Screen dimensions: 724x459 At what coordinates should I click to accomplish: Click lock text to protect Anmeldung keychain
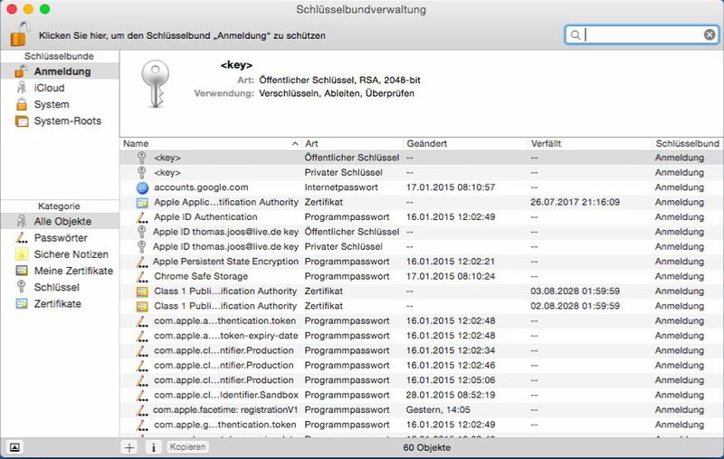[182, 35]
